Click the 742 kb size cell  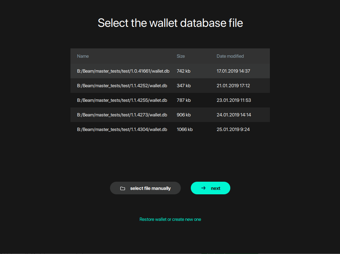(183, 71)
